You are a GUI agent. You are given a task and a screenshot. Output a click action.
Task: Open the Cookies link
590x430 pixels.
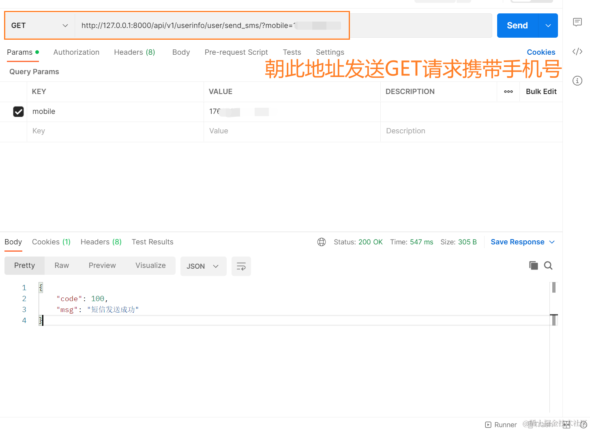coord(541,52)
